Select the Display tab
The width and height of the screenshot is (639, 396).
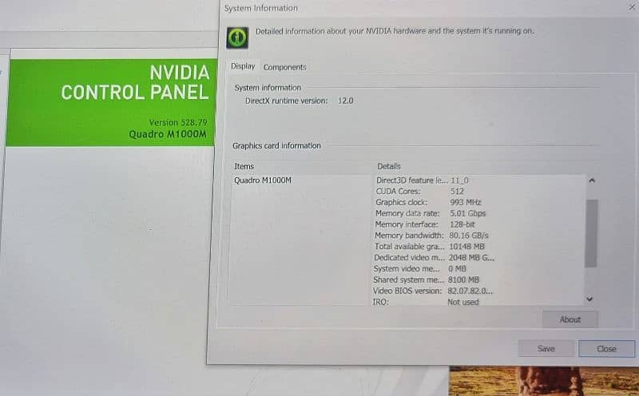click(x=243, y=66)
